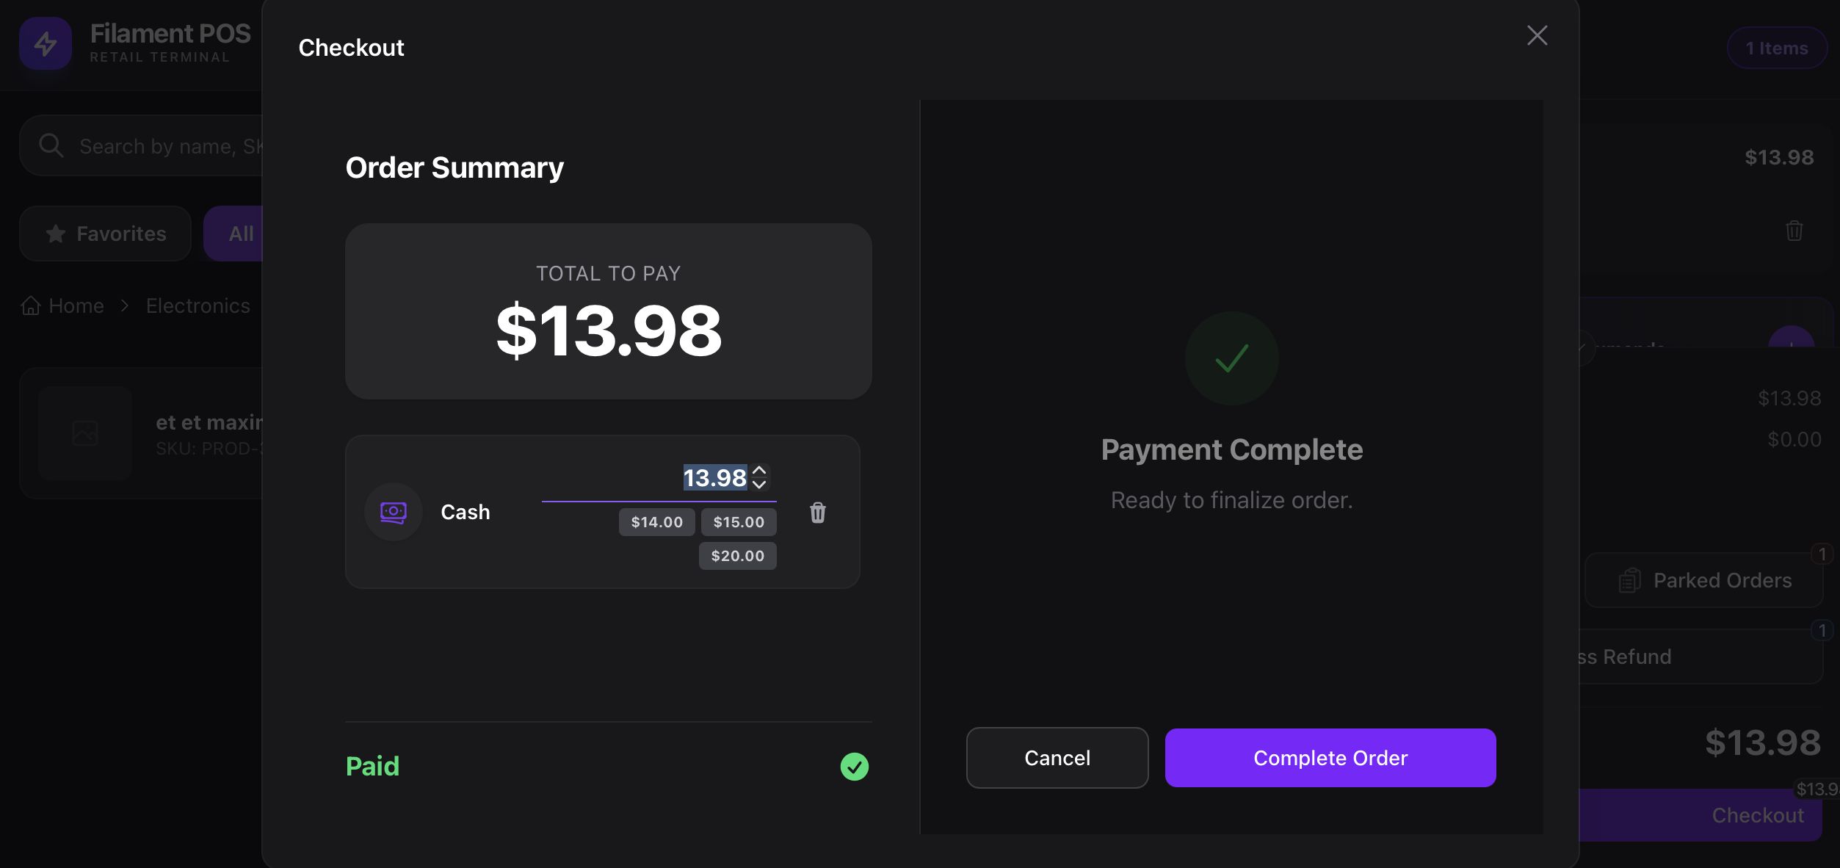Click the Cash payment method icon
Image resolution: width=1840 pixels, height=868 pixels.
pyautogui.click(x=394, y=512)
